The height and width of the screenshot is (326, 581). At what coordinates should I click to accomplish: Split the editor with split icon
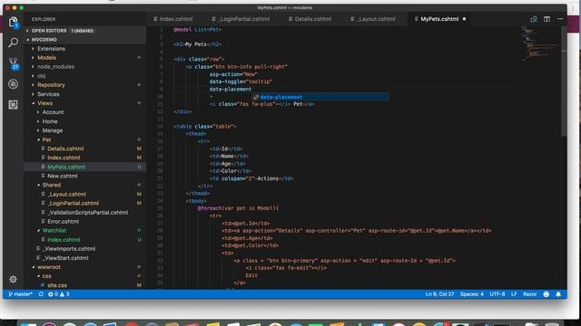pos(547,19)
